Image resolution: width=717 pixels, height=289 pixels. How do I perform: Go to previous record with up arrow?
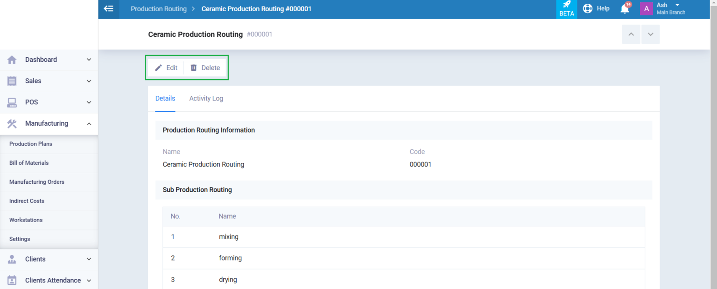tap(631, 34)
